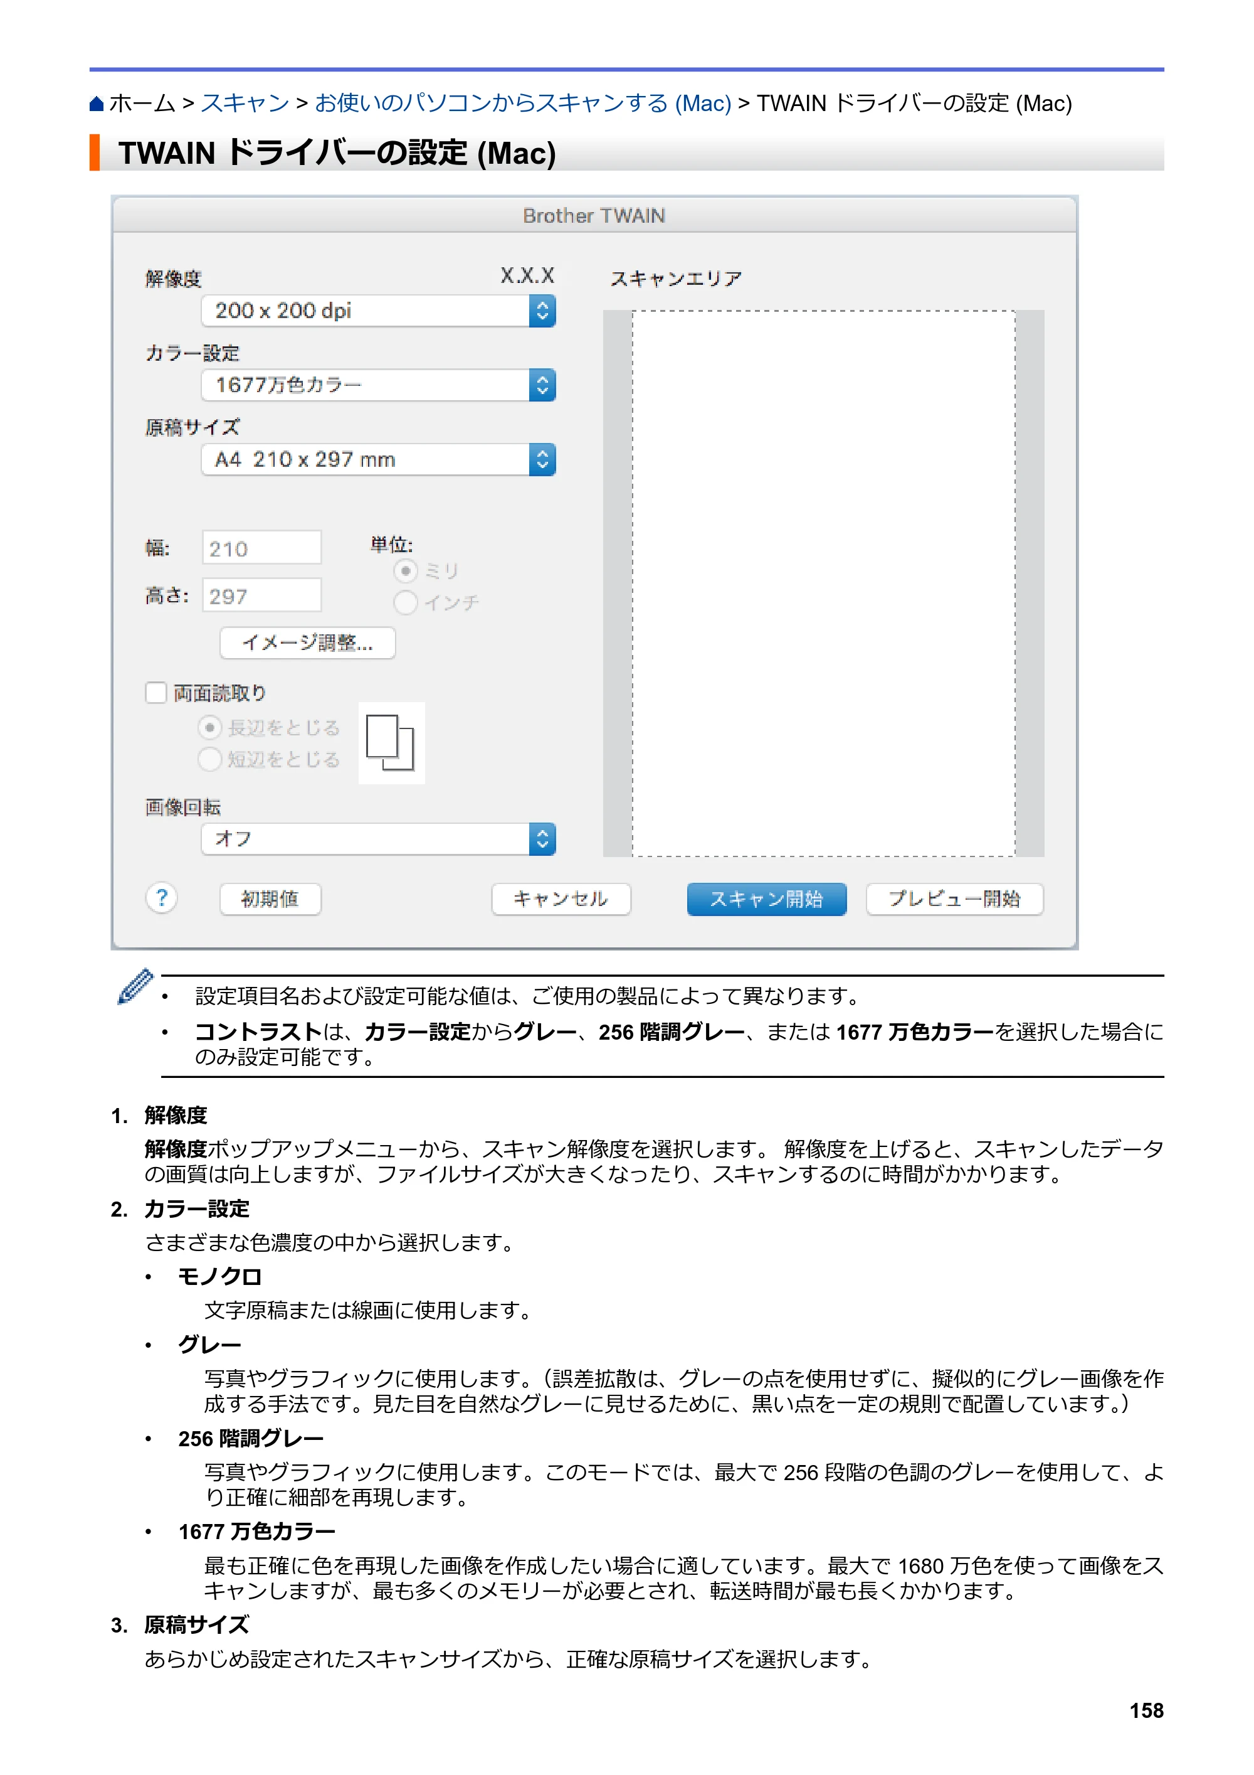Click the 初期値 button

coord(270,899)
